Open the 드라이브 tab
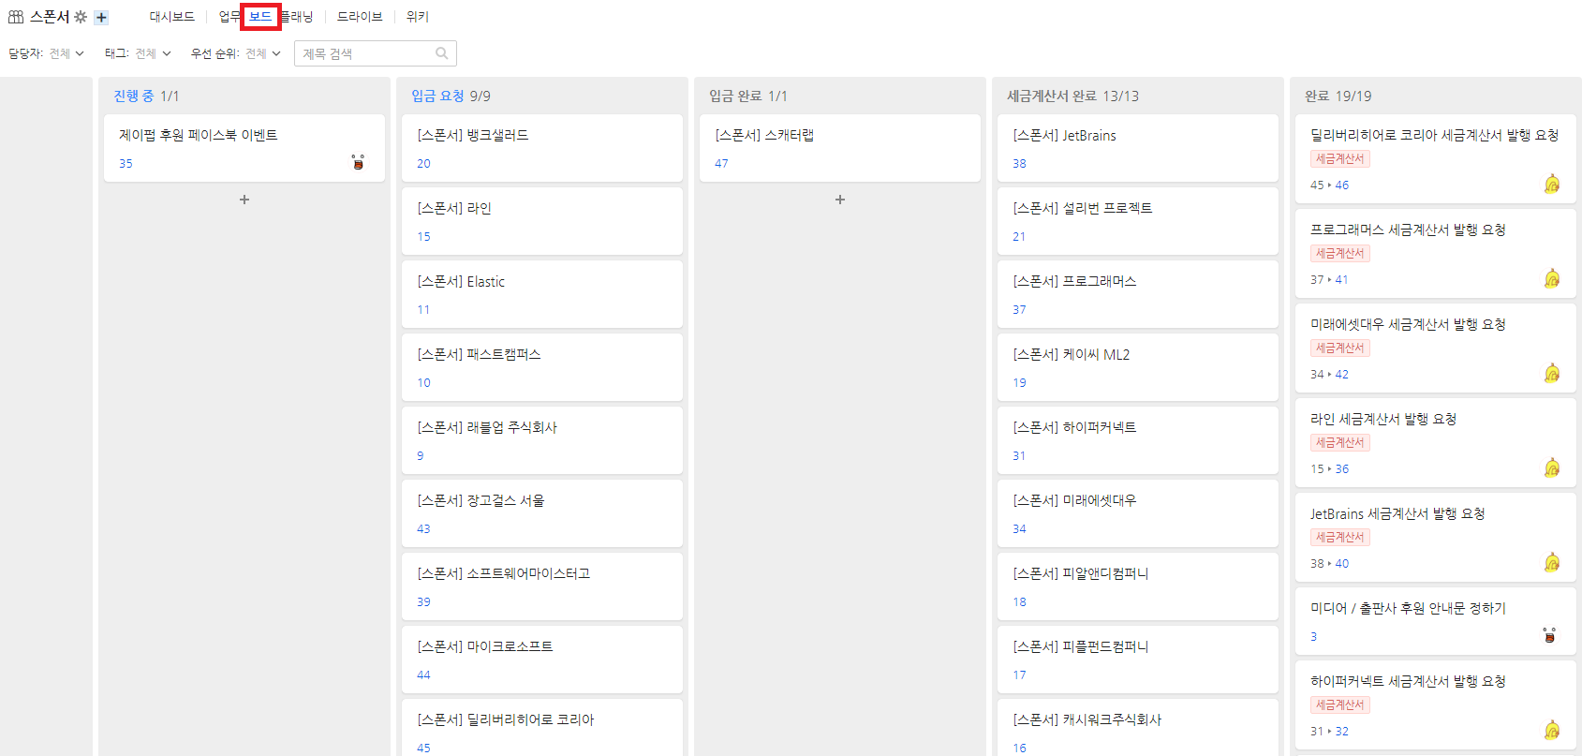 pos(360,17)
